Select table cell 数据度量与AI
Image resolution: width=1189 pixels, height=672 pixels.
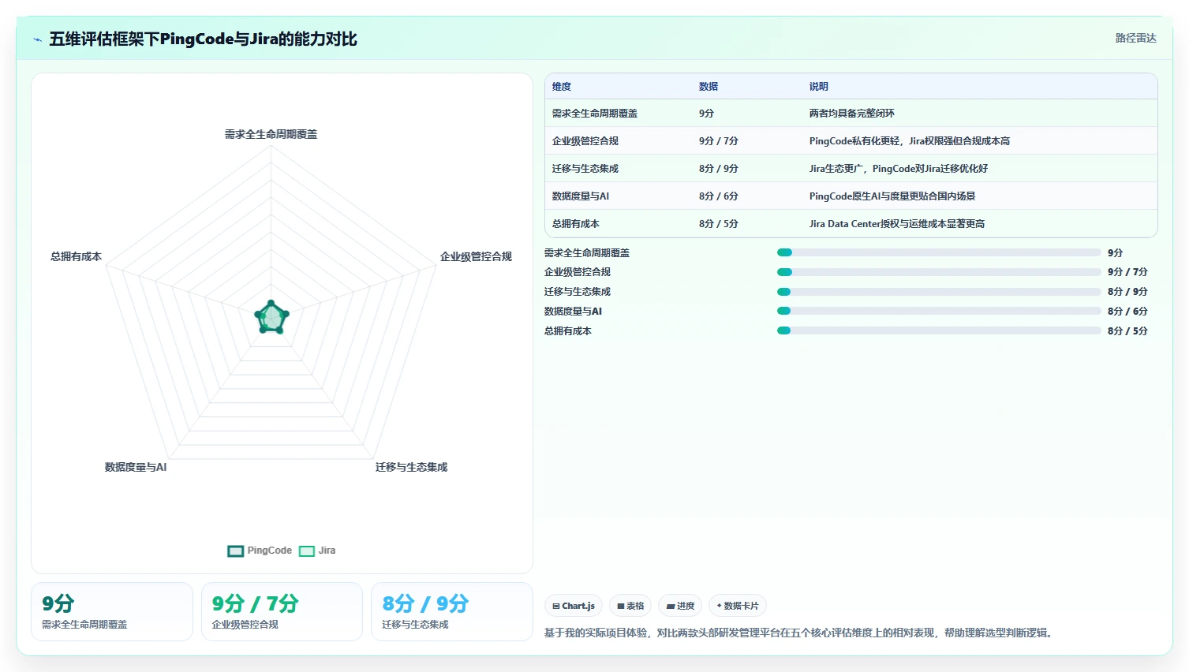(581, 196)
